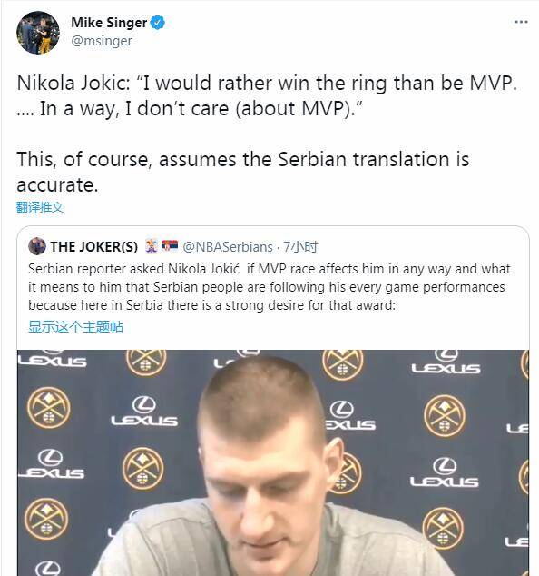Click the main tweet text about MVP
This screenshot has height=576, width=539.
267,134
